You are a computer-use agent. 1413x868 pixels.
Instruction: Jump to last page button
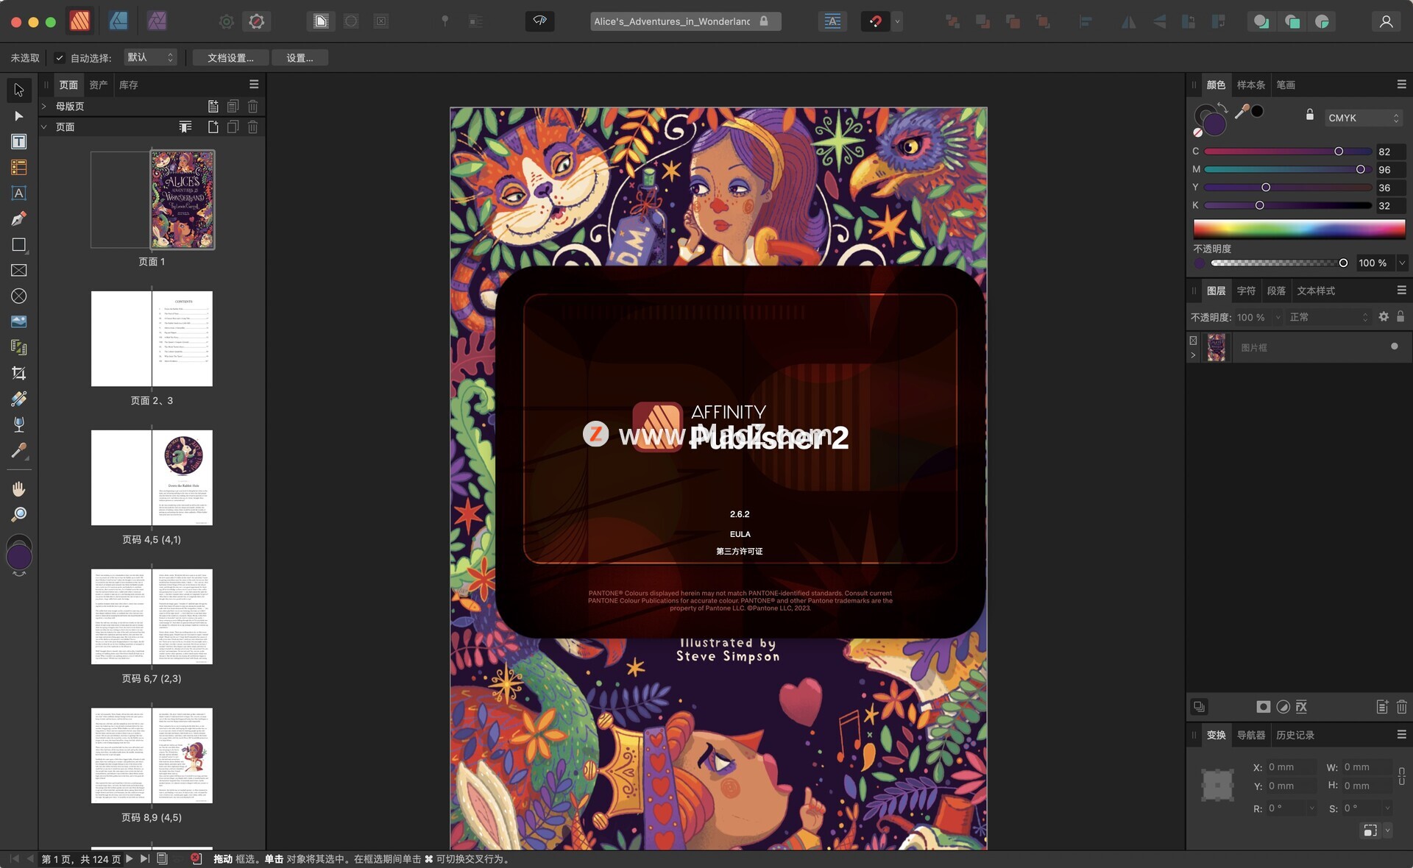pos(145,858)
